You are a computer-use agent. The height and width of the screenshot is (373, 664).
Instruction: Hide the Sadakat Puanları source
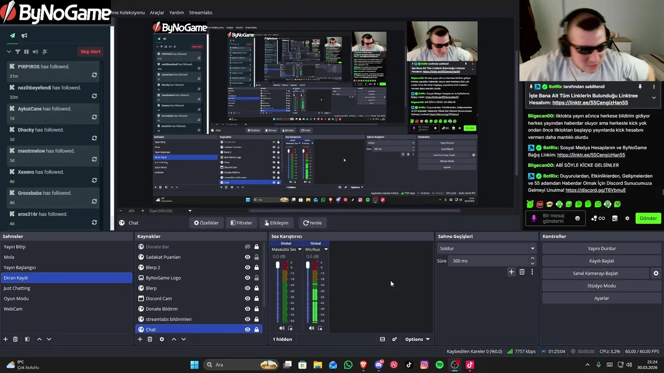pyautogui.click(x=247, y=257)
